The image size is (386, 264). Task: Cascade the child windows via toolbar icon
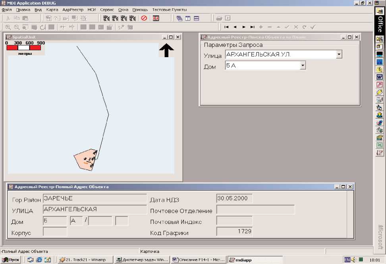179,18
